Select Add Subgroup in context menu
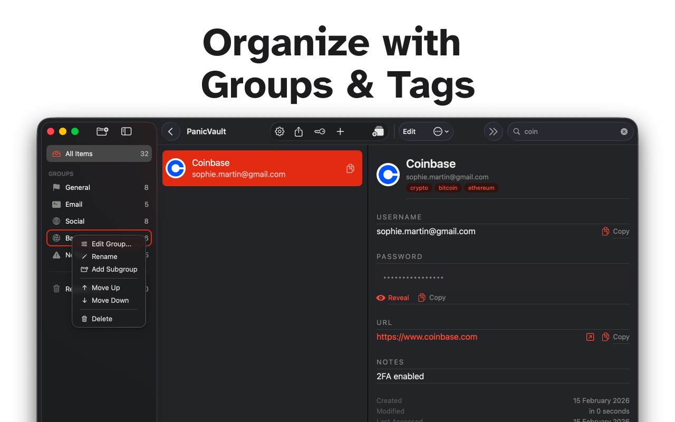675x422 pixels. pyautogui.click(x=114, y=269)
